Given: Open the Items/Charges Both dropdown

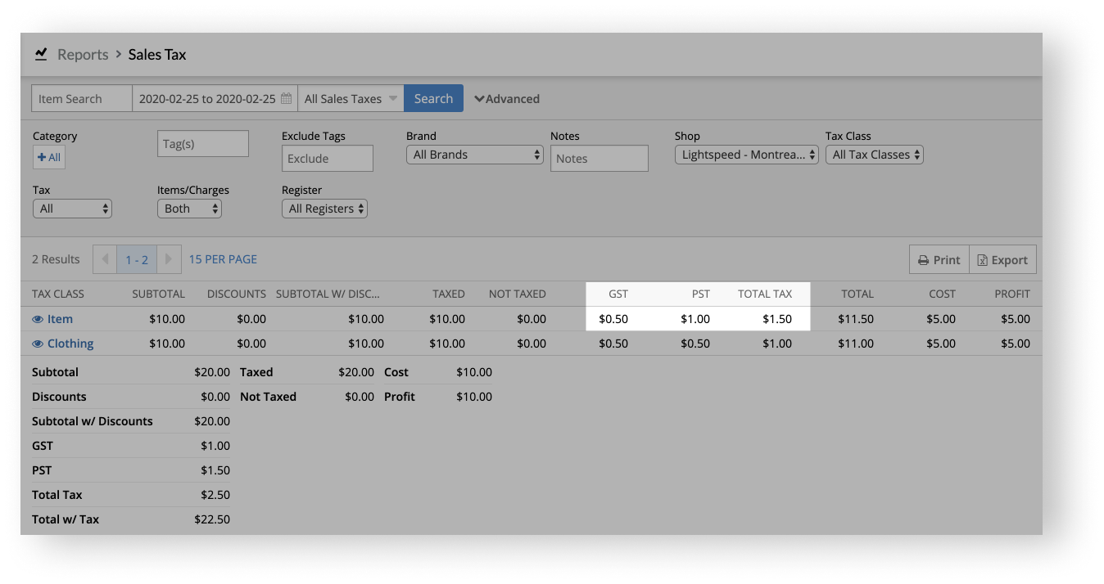Looking at the screenshot, I should pos(189,209).
